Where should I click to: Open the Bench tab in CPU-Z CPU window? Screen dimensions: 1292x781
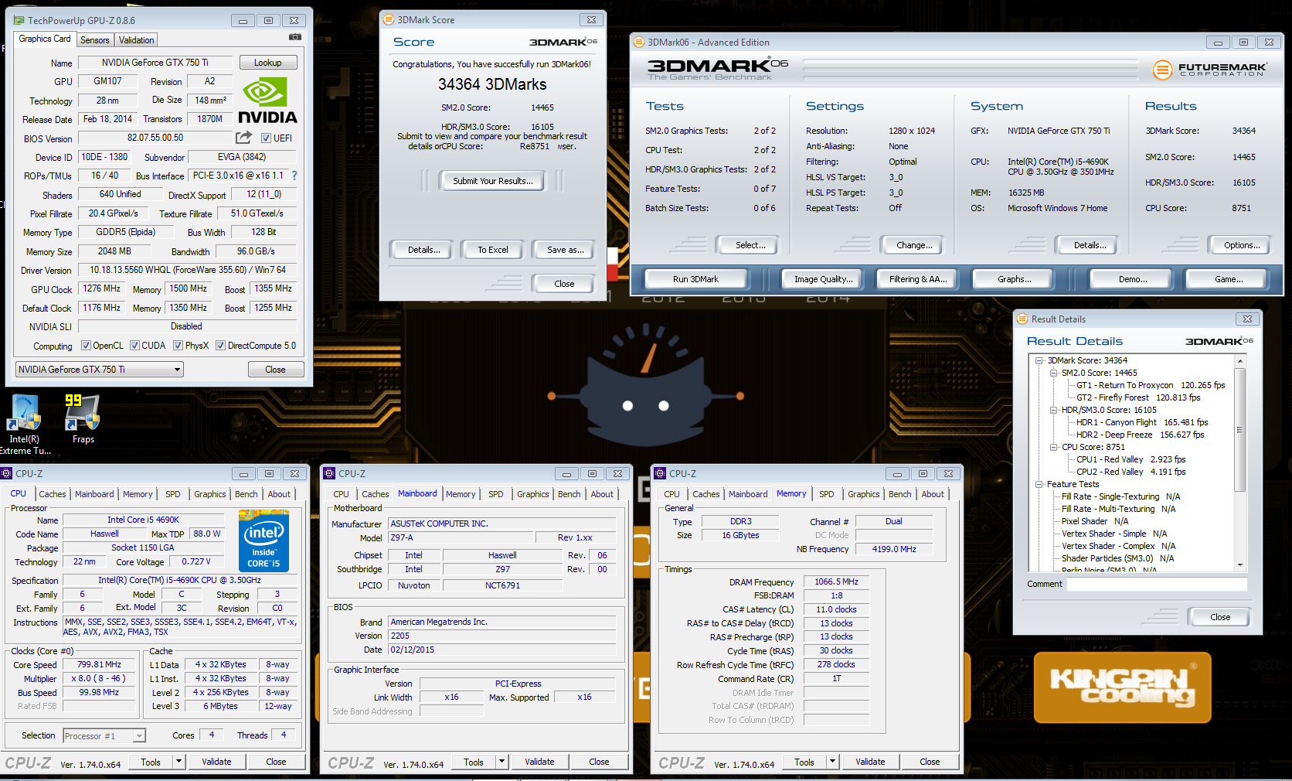click(x=246, y=494)
